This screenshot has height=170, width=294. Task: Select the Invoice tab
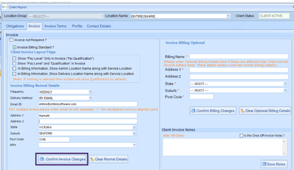(x=34, y=26)
